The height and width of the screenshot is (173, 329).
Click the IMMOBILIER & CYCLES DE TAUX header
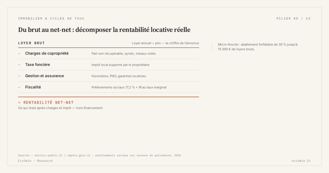(x=51, y=18)
